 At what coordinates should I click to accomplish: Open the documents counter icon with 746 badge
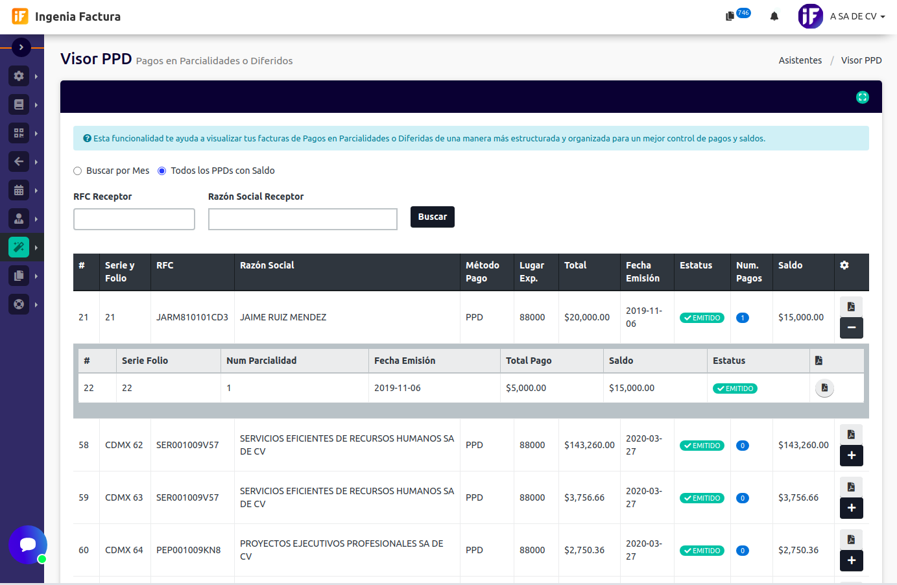pyautogui.click(x=731, y=16)
